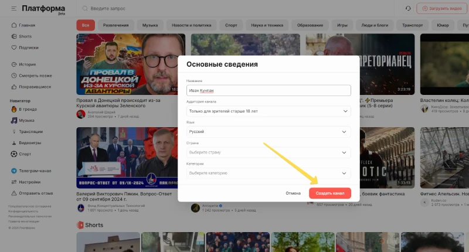Click the Телеграм-канал icon
This screenshot has height=252, width=469.
(13, 171)
